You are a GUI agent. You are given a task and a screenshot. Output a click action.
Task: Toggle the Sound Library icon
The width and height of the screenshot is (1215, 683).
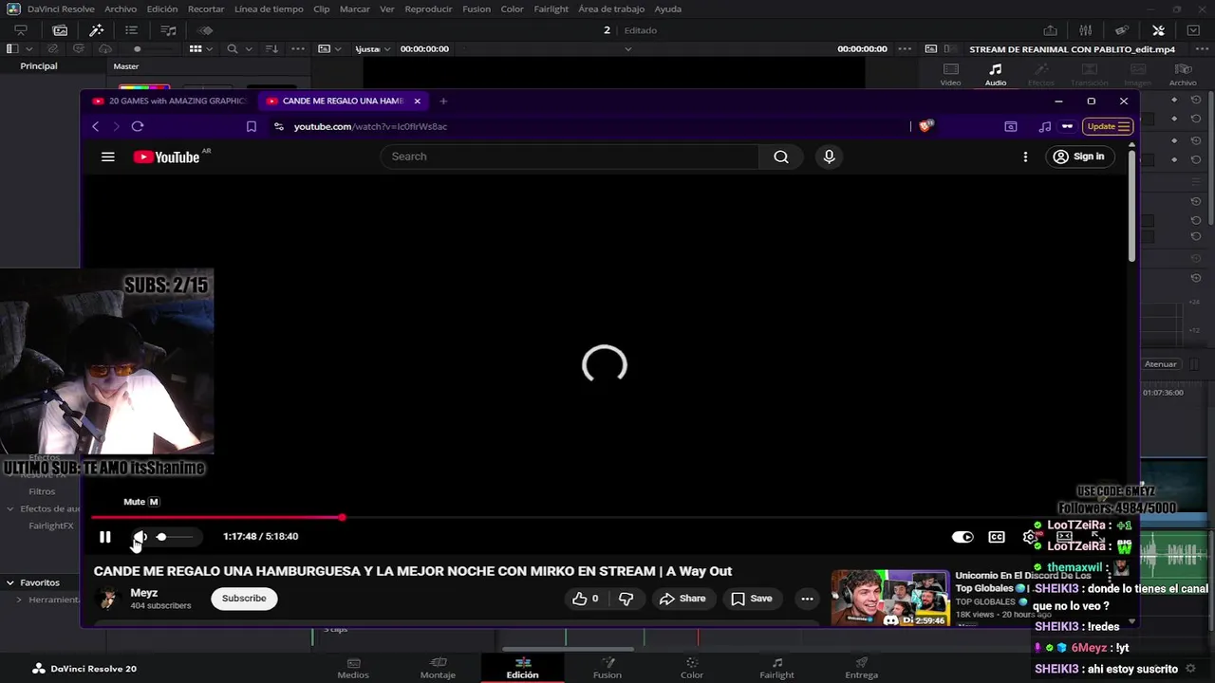(168, 30)
